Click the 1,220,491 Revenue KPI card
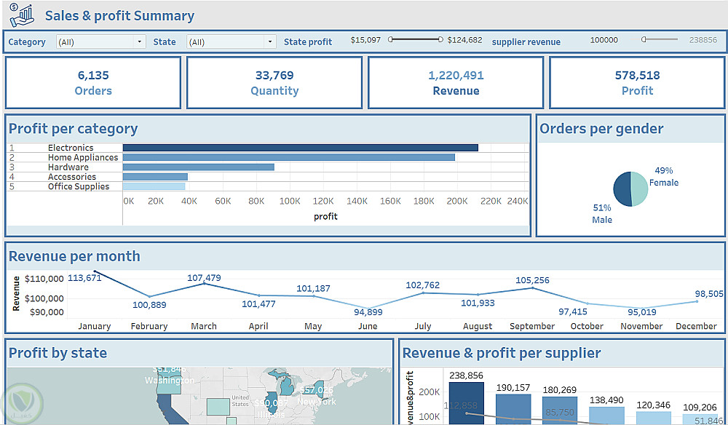The image size is (728, 425). pyautogui.click(x=456, y=82)
